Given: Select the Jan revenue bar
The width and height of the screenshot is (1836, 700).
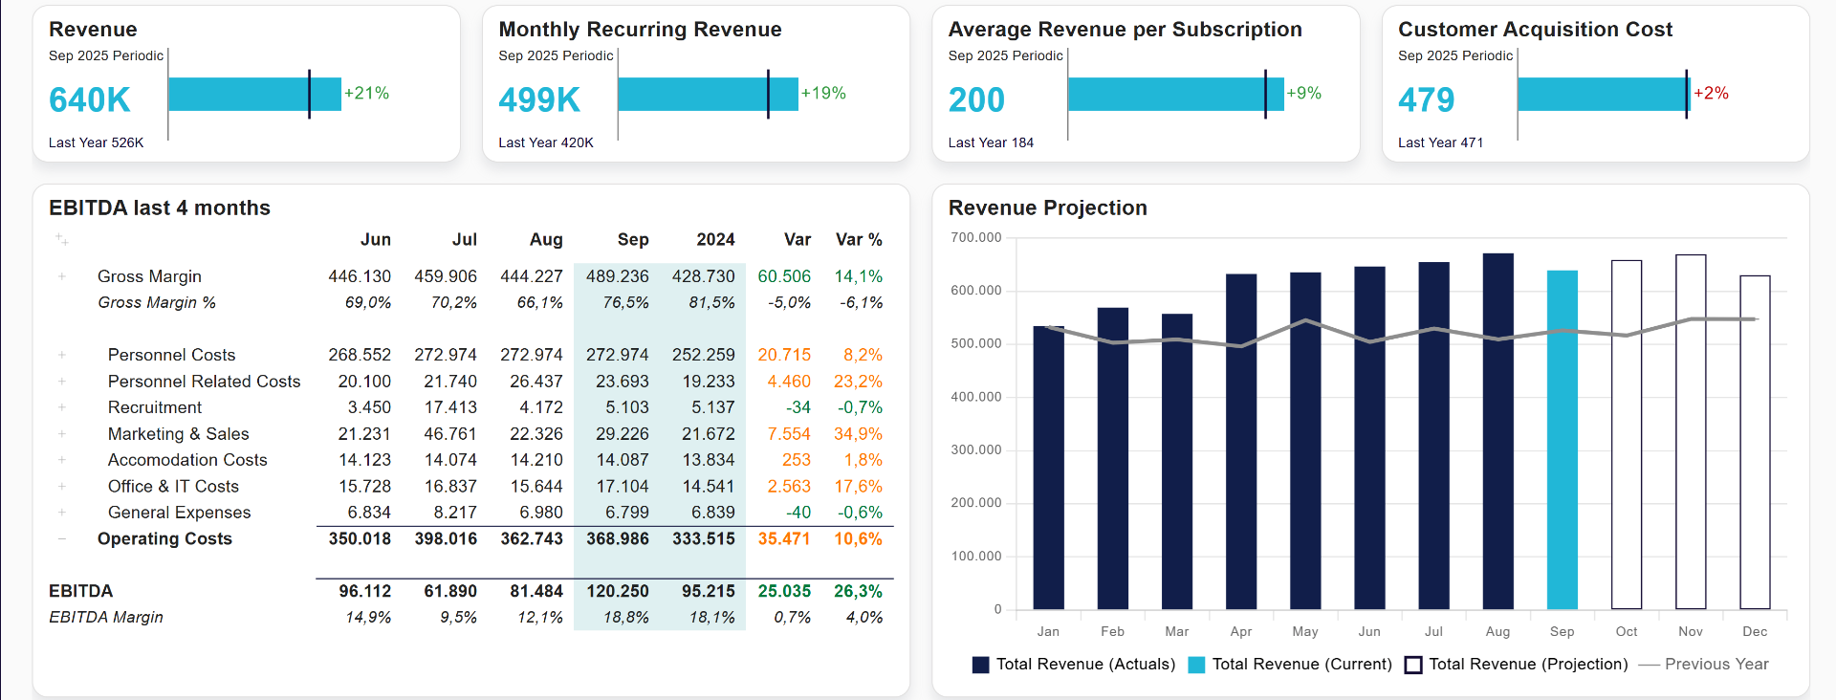Looking at the screenshot, I should [x=1049, y=468].
